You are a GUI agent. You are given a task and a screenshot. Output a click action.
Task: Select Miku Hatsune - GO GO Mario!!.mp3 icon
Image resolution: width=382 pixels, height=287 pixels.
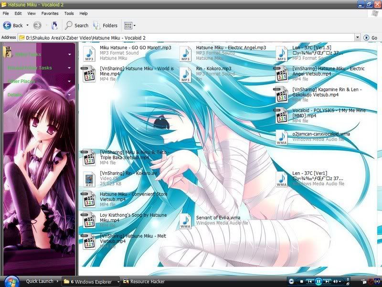(89, 54)
